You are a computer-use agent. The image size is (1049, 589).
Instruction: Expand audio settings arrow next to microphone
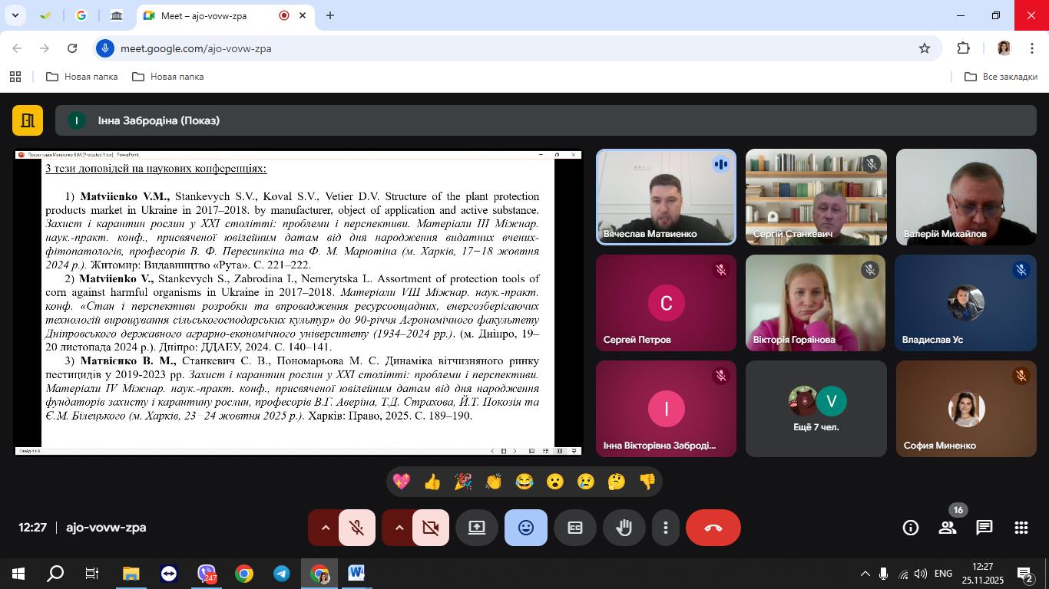tap(325, 528)
